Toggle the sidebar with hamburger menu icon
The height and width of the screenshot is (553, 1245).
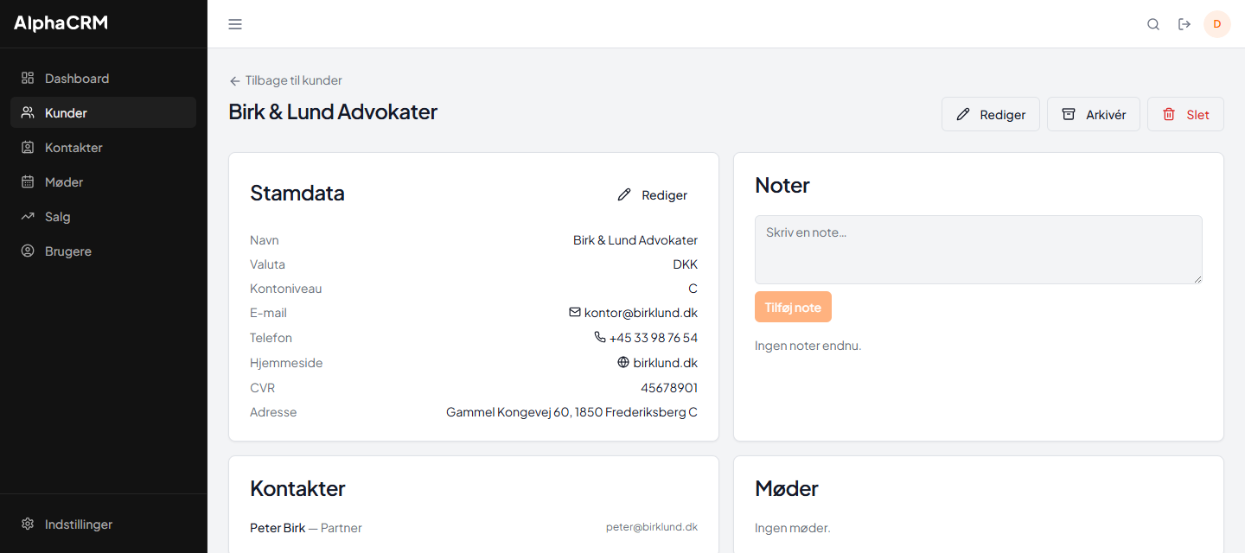coord(235,24)
